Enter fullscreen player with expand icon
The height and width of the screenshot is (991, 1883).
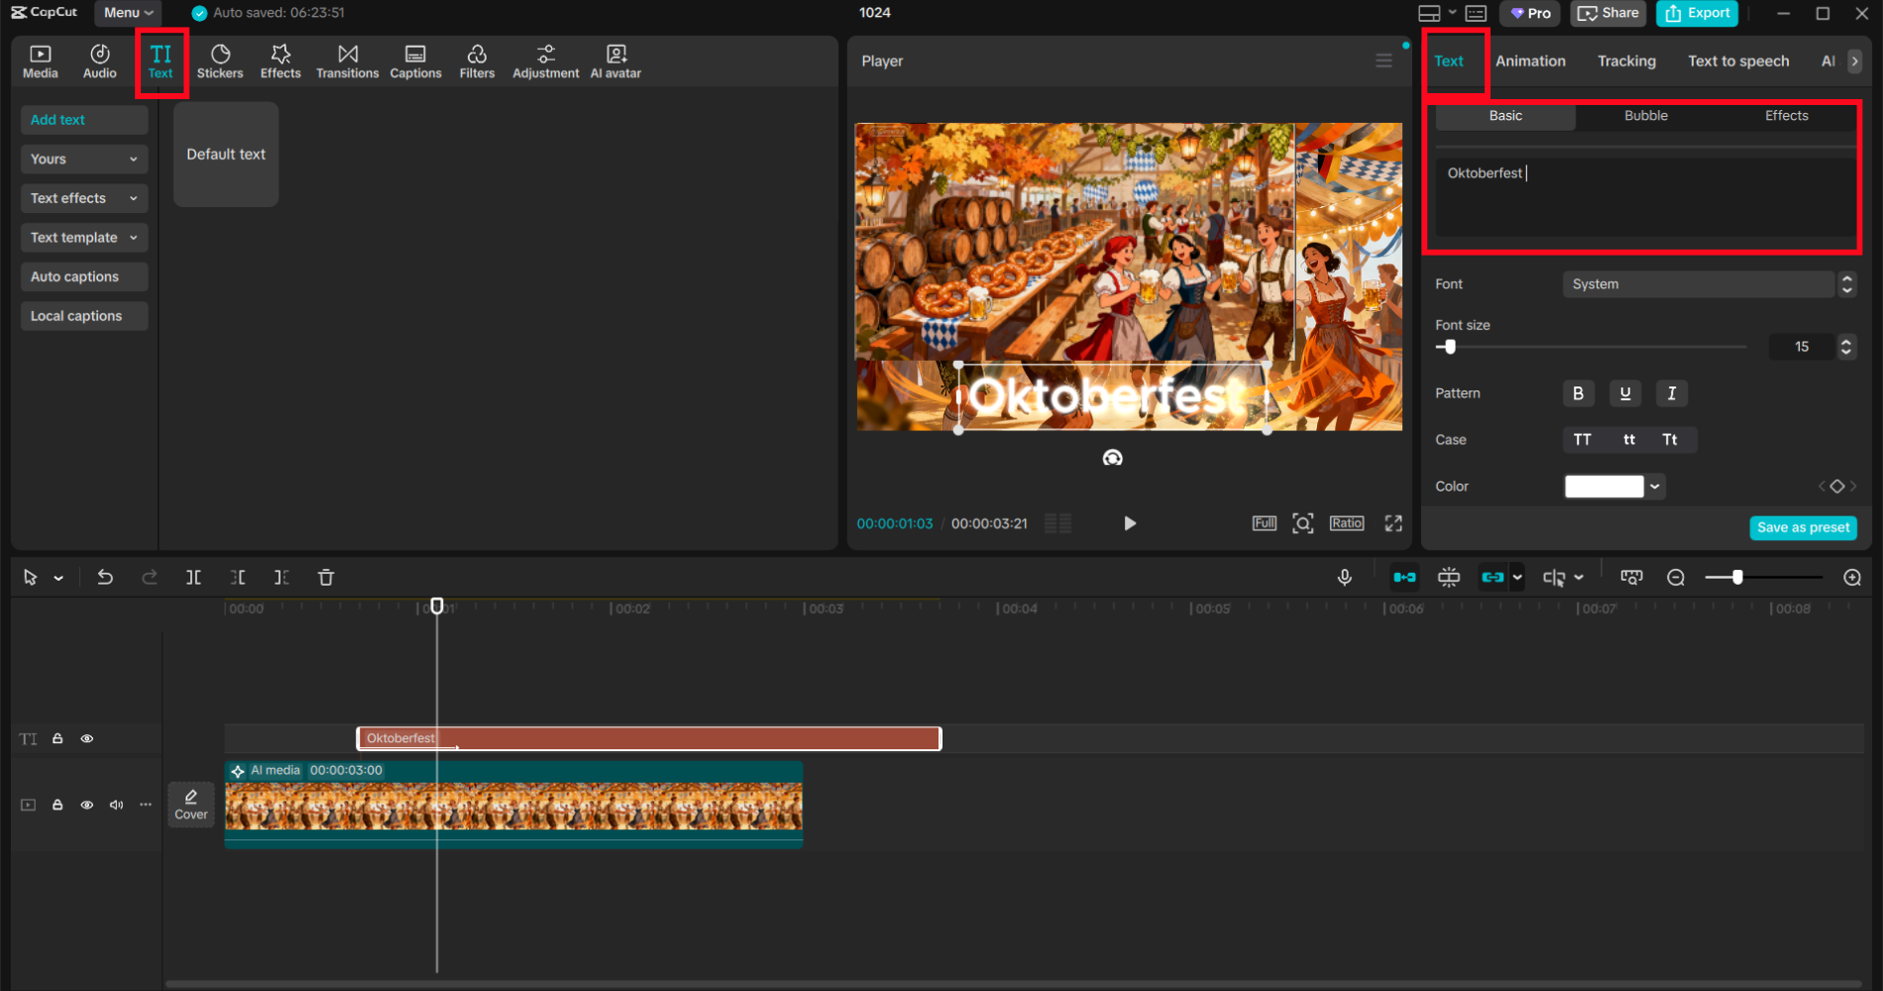[x=1393, y=523]
